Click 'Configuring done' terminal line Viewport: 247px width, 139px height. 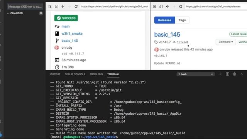(68, 125)
